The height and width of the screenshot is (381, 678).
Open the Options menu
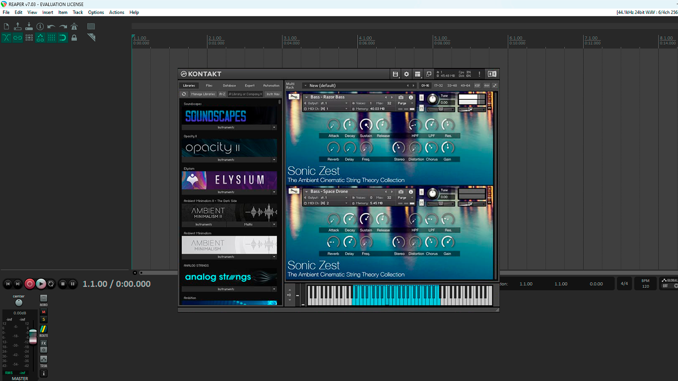tap(96, 12)
